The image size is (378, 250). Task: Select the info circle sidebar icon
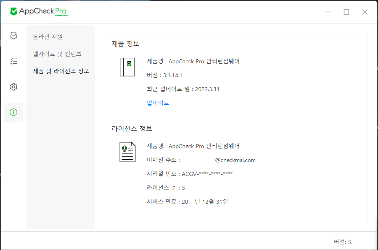[x=14, y=112]
